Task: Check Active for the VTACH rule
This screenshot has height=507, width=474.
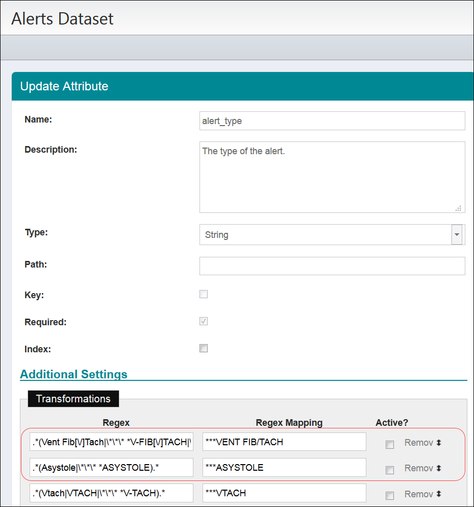Action: pyautogui.click(x=390, y=495)
